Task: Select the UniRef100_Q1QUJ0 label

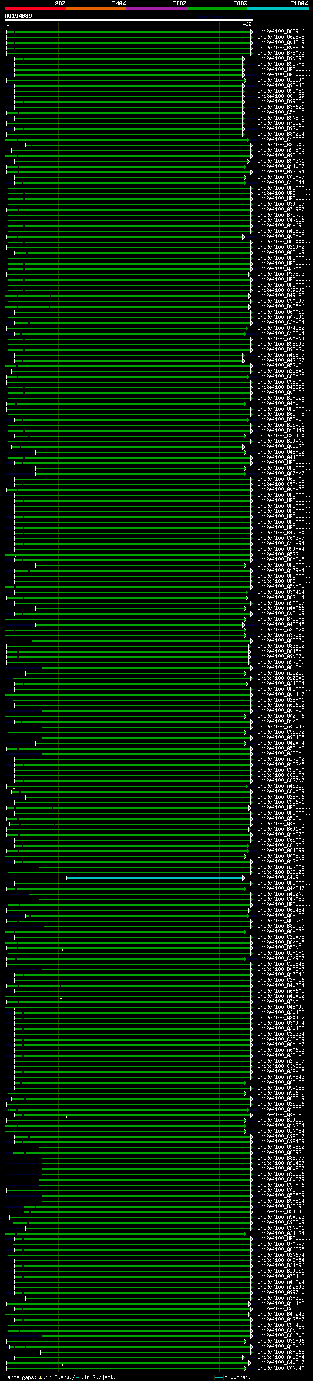Action: pos(281,80)
